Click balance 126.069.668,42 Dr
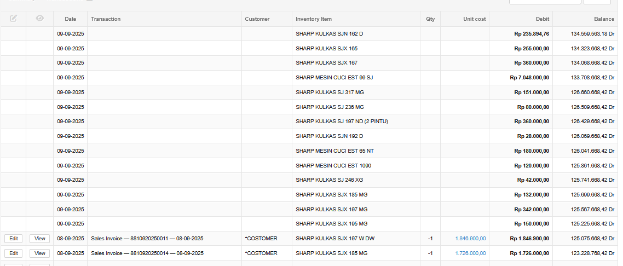Screen dimensions: 623x266 point(592,136)
